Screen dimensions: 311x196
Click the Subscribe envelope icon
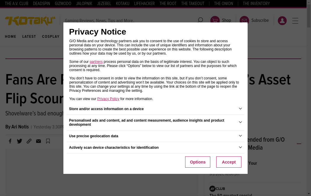click(x=244, y=21)
